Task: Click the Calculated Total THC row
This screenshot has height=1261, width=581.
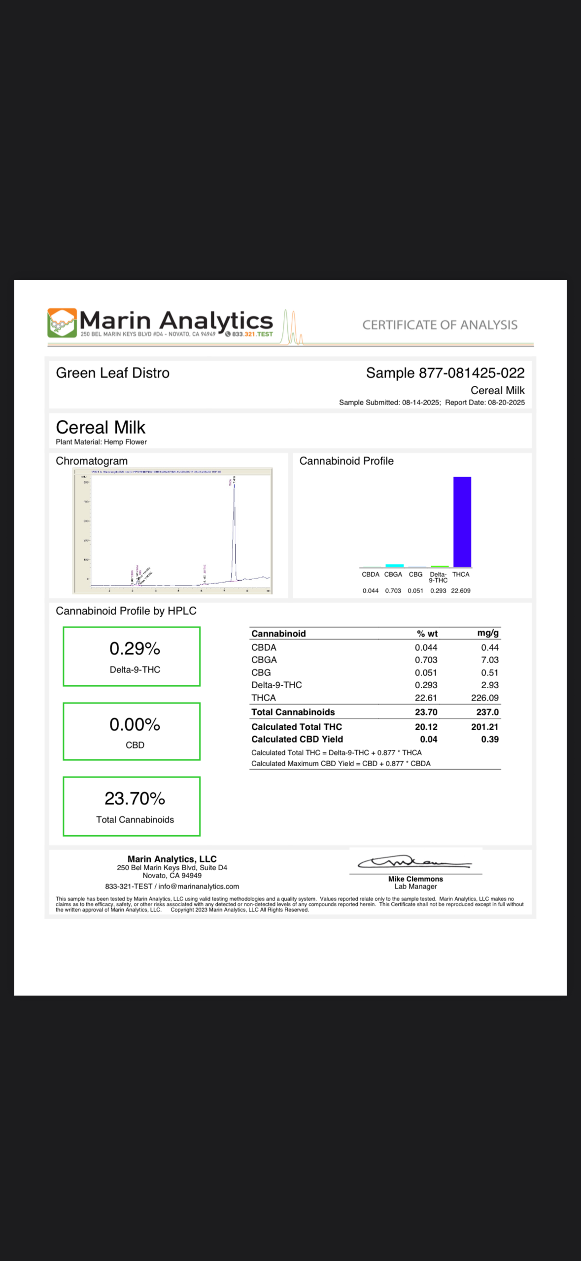Action: point(375,727)
